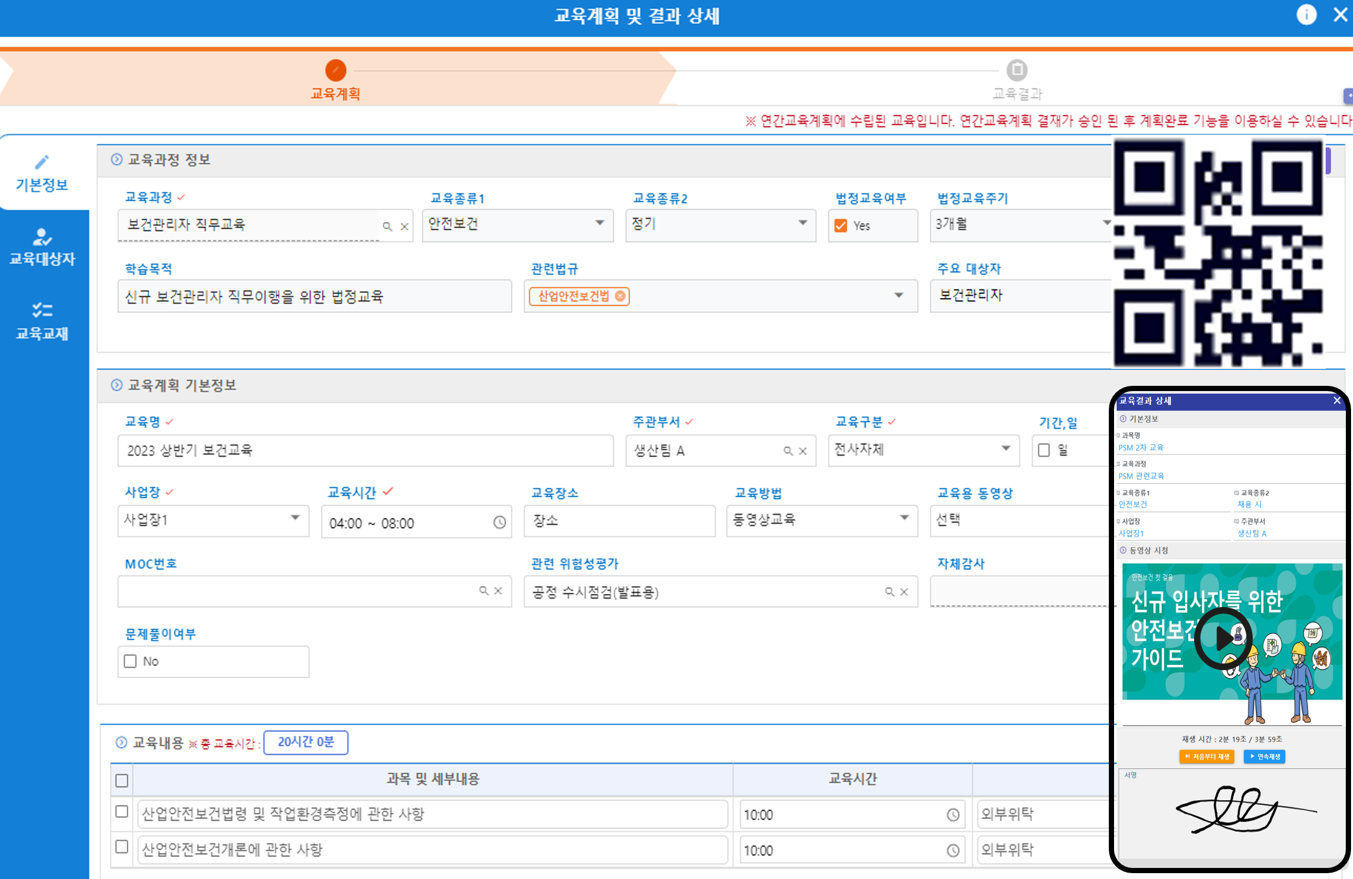1353x879 pixels.
Task: Search 주관부서 with magnifier icon
Action: click(x=788, y=451)
